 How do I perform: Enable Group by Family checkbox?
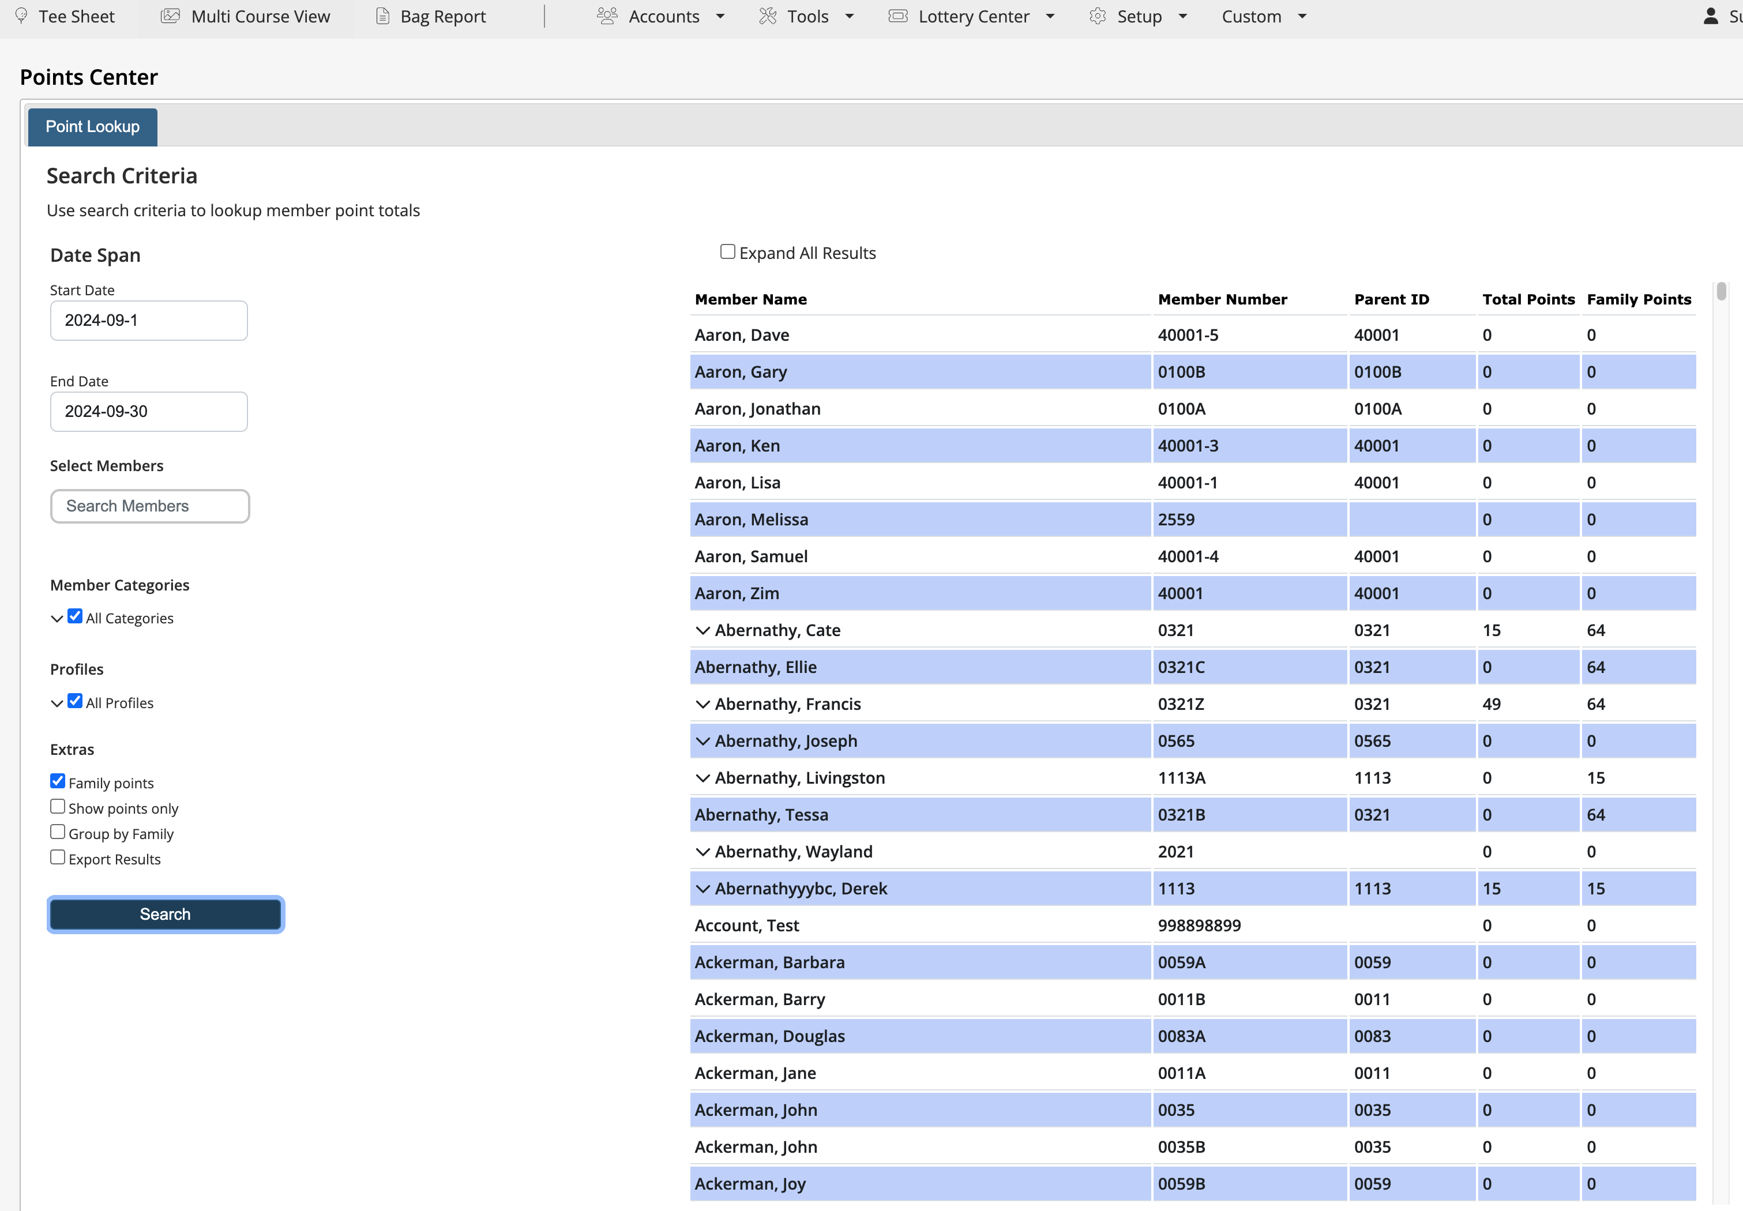(x=58, y=832)
